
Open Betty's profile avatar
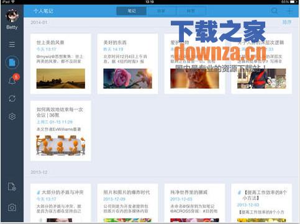[12, 16]
